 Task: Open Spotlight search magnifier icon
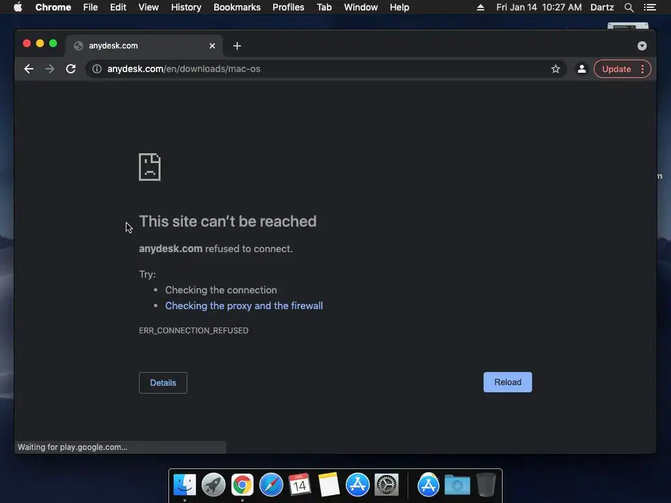pos(628,7)
